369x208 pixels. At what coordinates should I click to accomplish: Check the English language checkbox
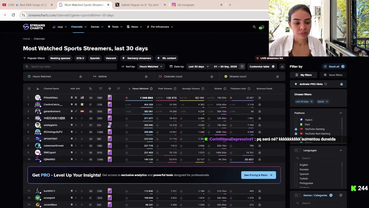[296, 165]
